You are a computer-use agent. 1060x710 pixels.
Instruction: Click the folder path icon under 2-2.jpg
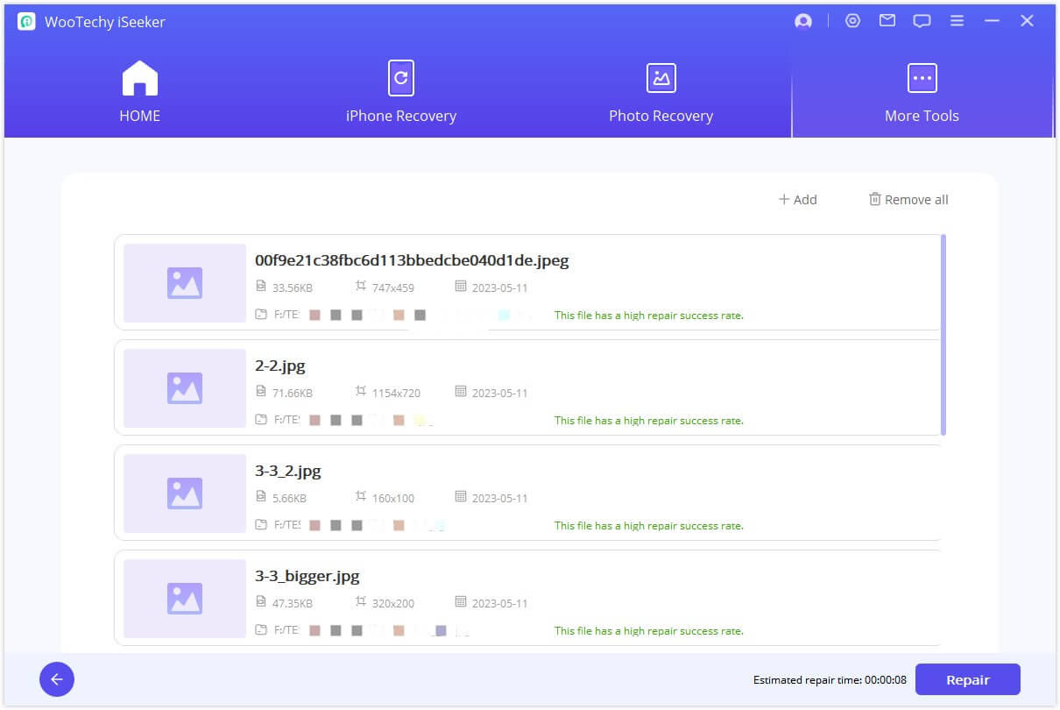coord(261,420)
